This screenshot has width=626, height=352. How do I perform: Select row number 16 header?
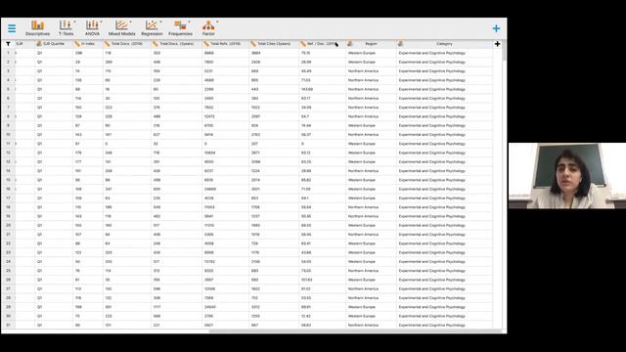(x=8, y=189)
